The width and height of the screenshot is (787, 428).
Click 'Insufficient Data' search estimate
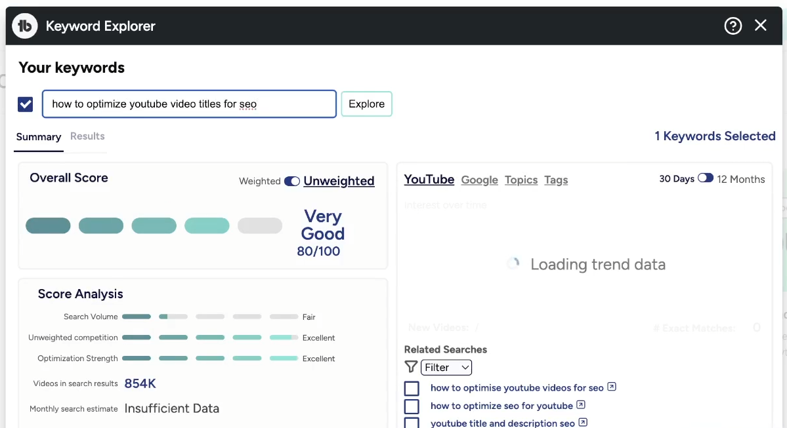pos(172,408)
